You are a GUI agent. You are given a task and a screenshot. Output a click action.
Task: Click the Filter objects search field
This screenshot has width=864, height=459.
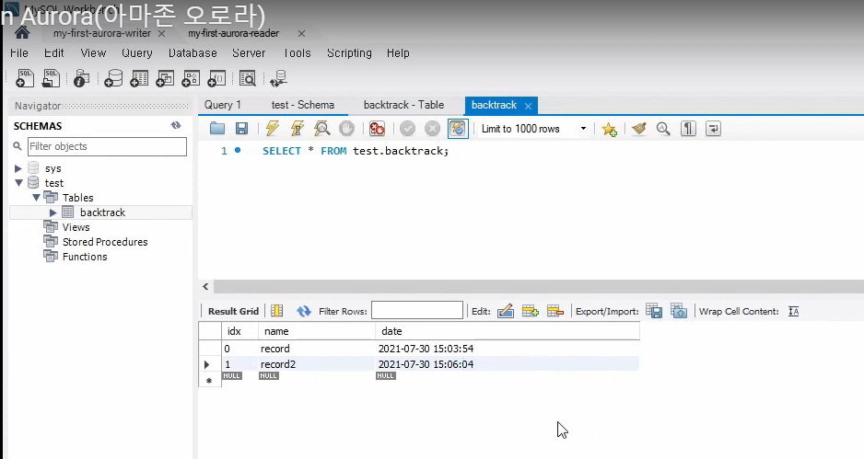[x=107, y=146]
